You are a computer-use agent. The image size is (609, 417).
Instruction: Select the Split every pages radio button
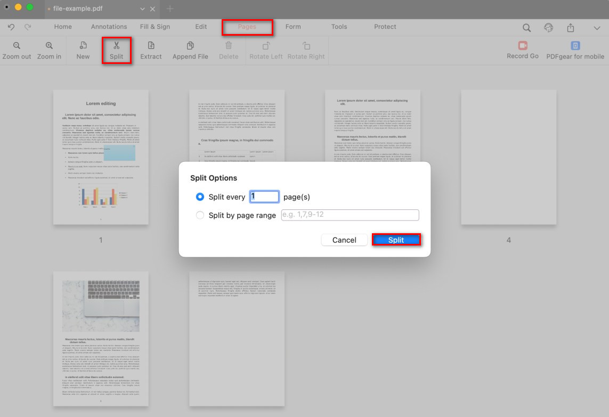click(x=200, y=197)
